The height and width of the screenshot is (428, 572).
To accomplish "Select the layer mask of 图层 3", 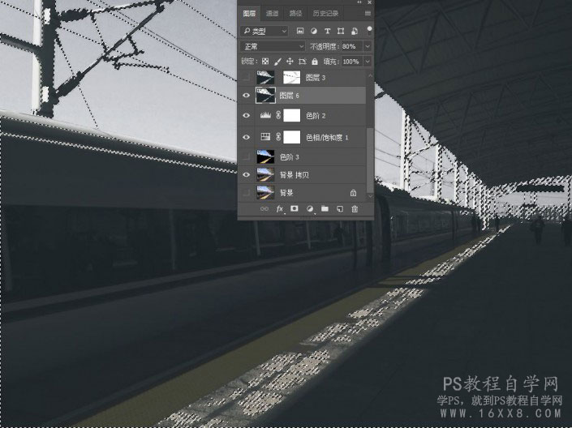I will (x=292, y=77).
